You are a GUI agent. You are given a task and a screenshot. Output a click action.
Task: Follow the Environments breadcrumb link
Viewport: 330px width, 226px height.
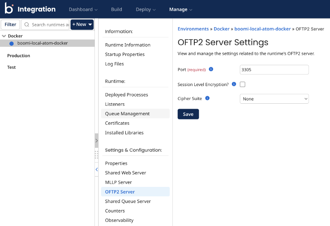pyautogui.click(x=193, y=29)
